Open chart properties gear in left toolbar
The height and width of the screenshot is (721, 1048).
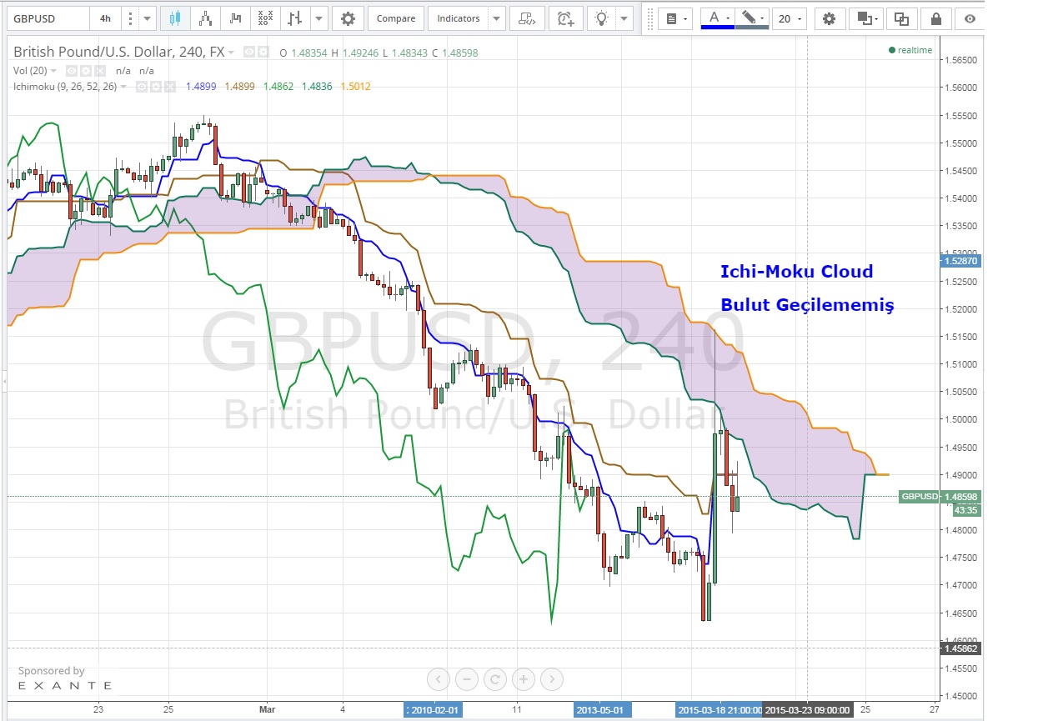pos(348,18)
